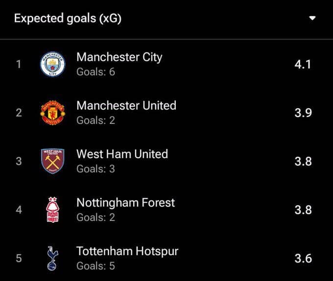Click the Expected goals (xG) heading

tap(68, 19)
